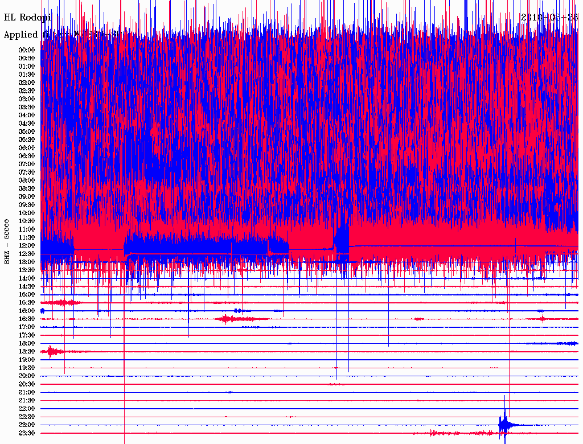This screenshot has width=583, height=444.
Task: Pick the 02:00 time label
Action: tap(27, 83)
